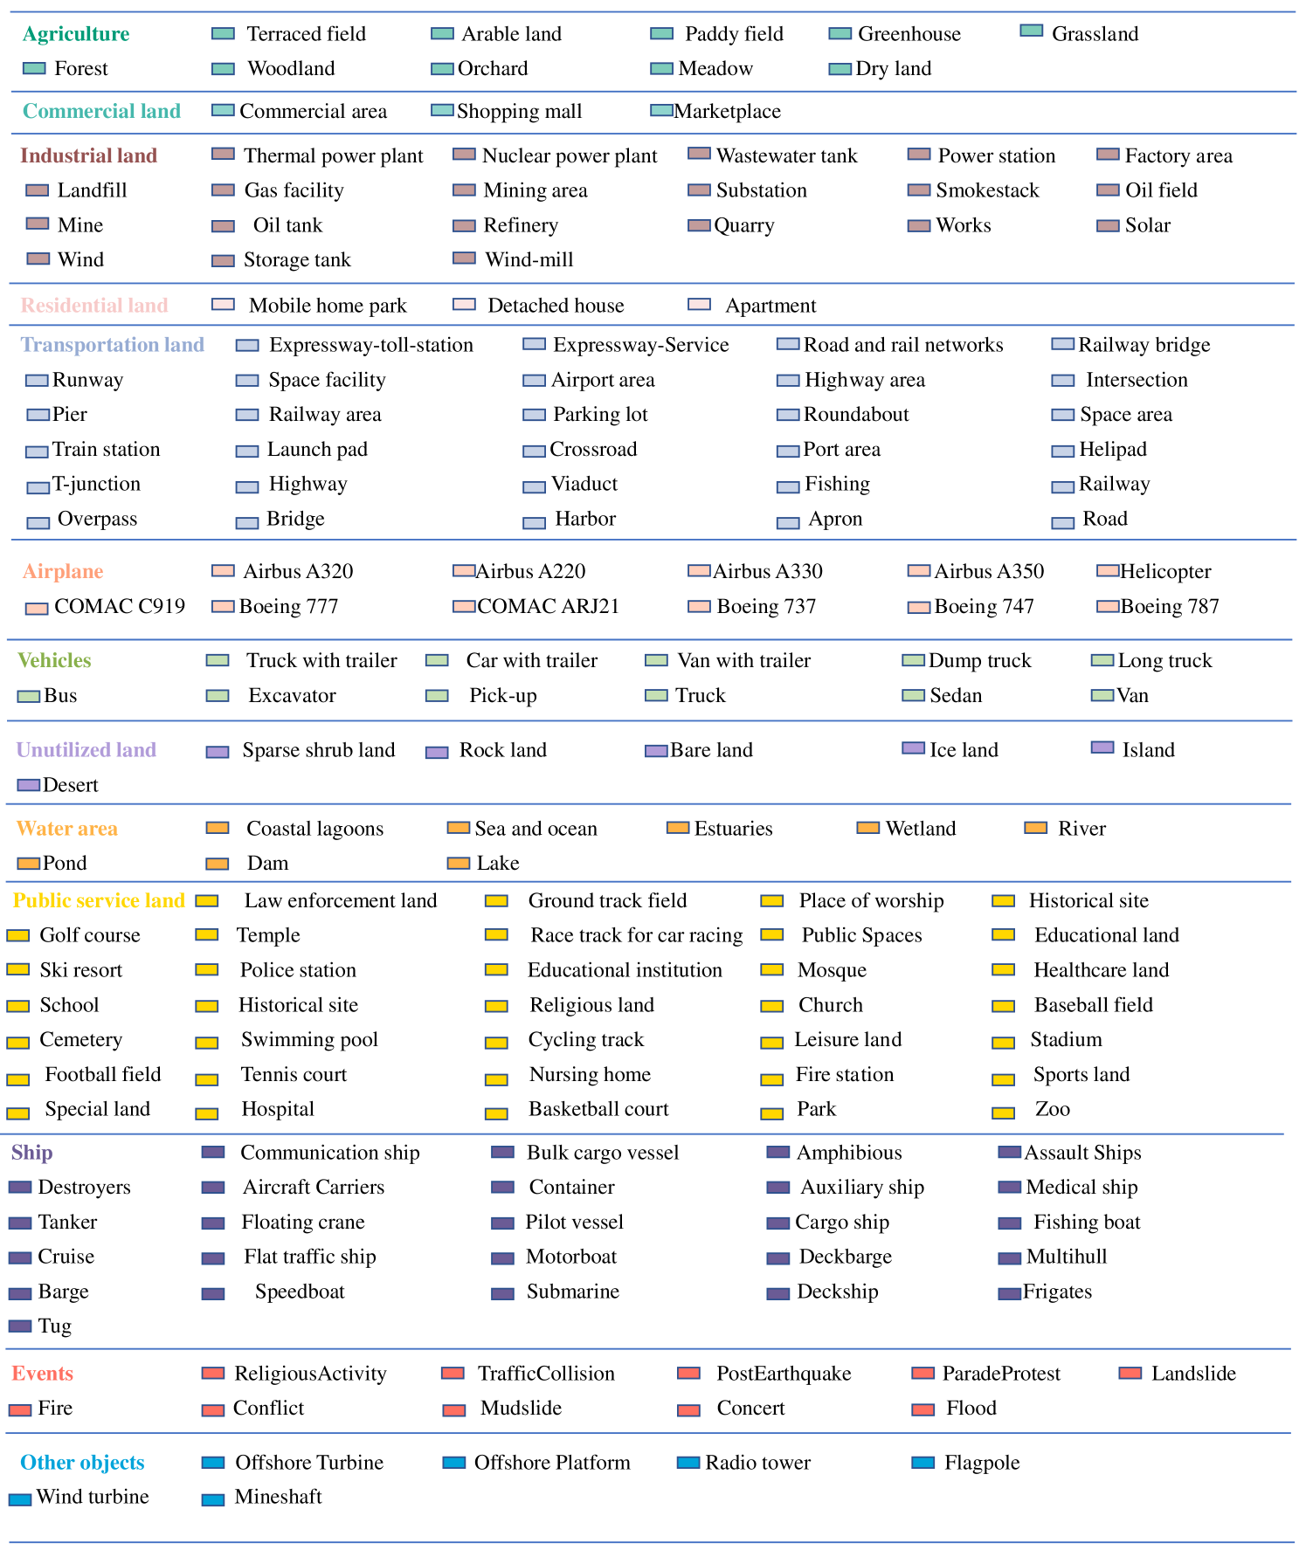Click the Sparse shrub land swatch
Screen dimensions: 1306x1557
[218, 752]
